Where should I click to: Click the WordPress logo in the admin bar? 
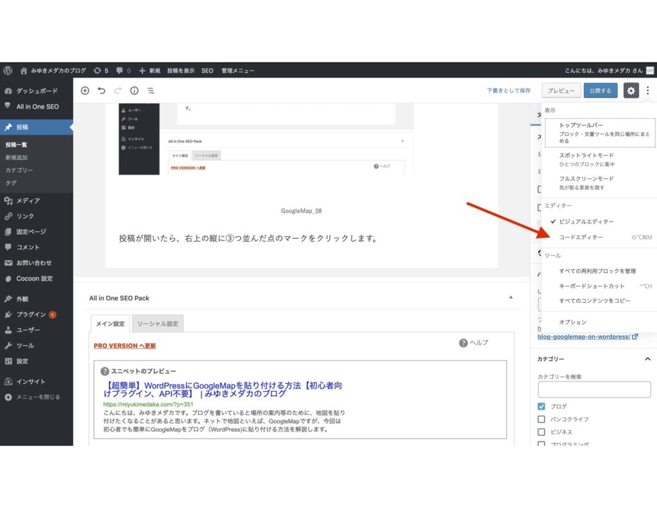click(x=8, y=71)
